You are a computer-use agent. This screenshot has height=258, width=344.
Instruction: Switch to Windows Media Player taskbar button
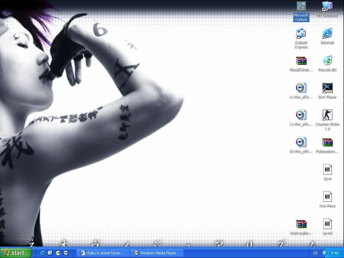click(157, 253)
